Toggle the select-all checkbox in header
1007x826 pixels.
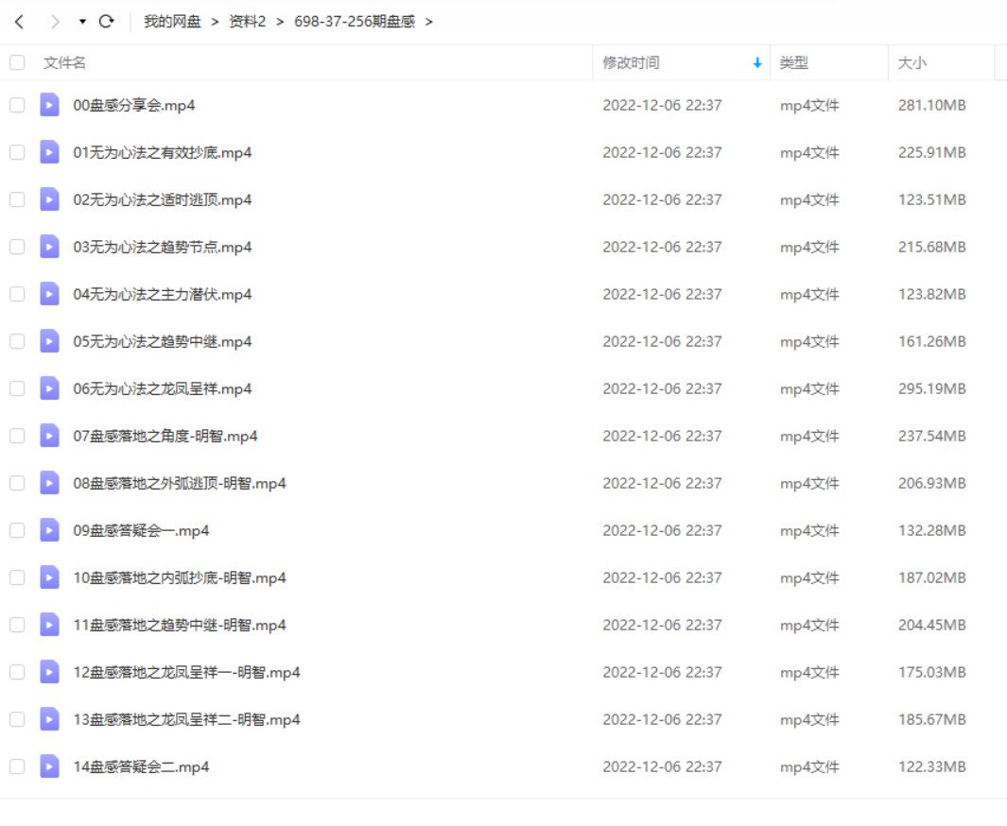pyautogui.click(x=17, y=63)
